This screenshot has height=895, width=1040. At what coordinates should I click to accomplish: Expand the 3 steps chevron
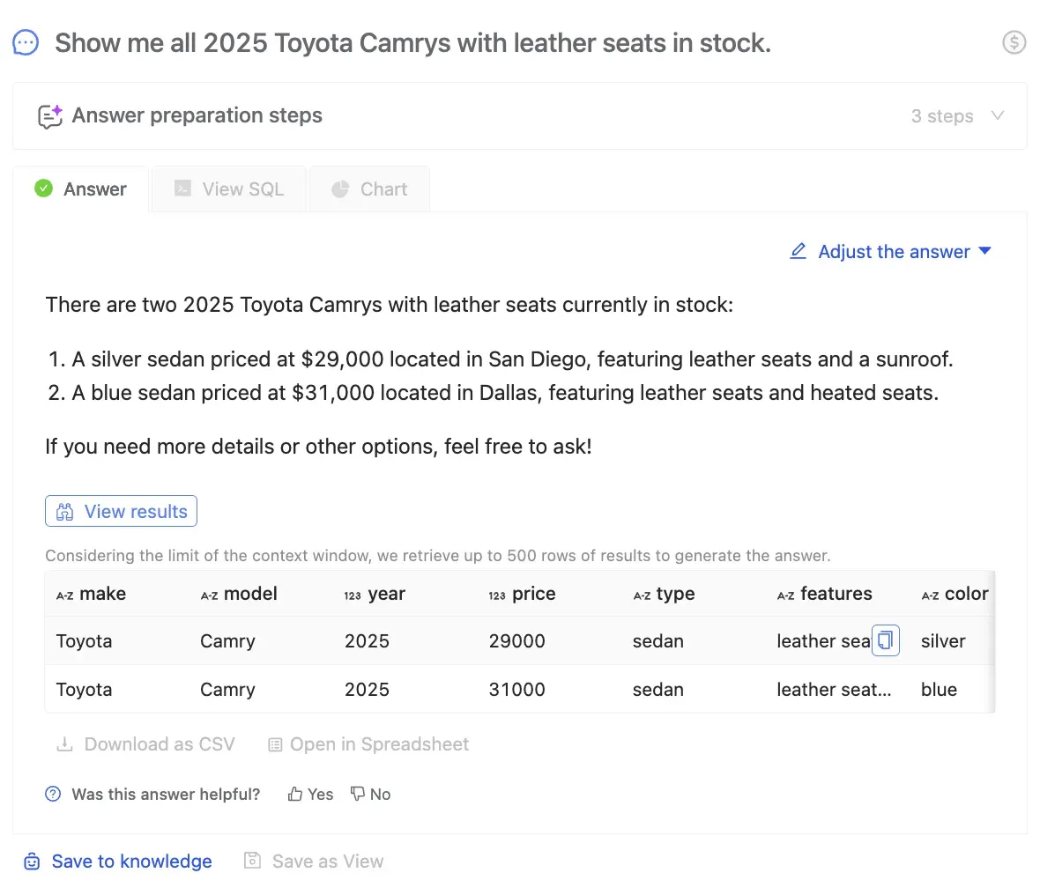coord(997,115)
